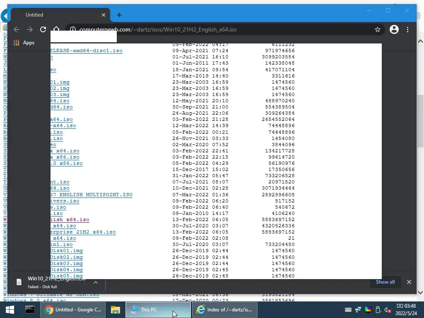The height and width of the screenshot is (318, 424).
Task: Open the Windows Start menu
Action: click(x=10, y=310)
